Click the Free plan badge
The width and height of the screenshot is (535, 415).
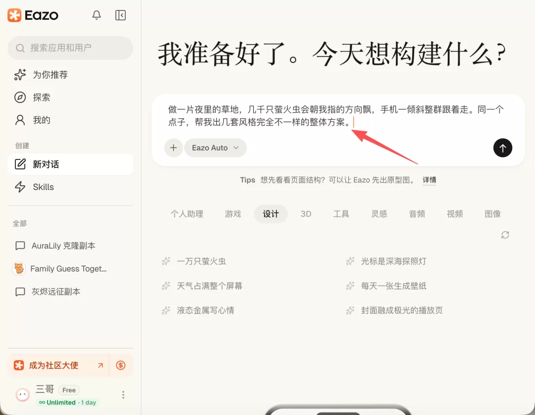tap(69, 390)
